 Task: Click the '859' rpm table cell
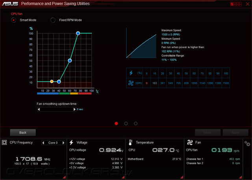tap(186, 83)
